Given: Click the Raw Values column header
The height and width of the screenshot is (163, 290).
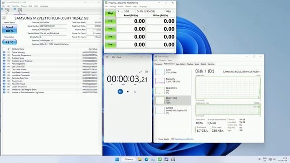Looking at the screenshot, I should 93,49.
